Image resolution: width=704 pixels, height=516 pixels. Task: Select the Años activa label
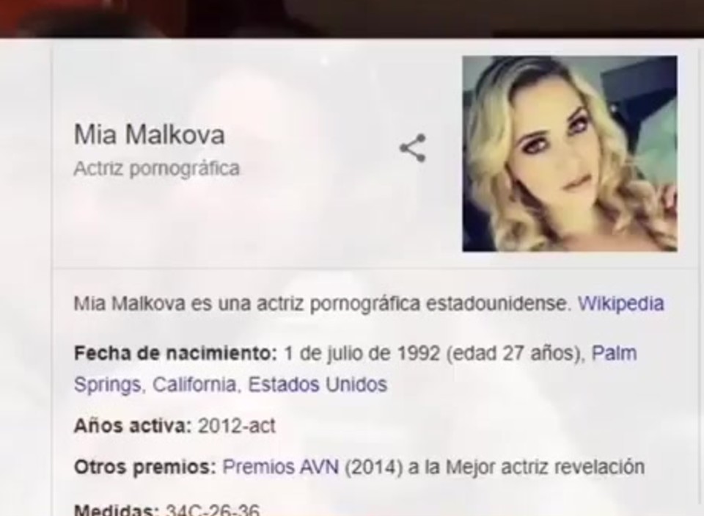point(133,426)
